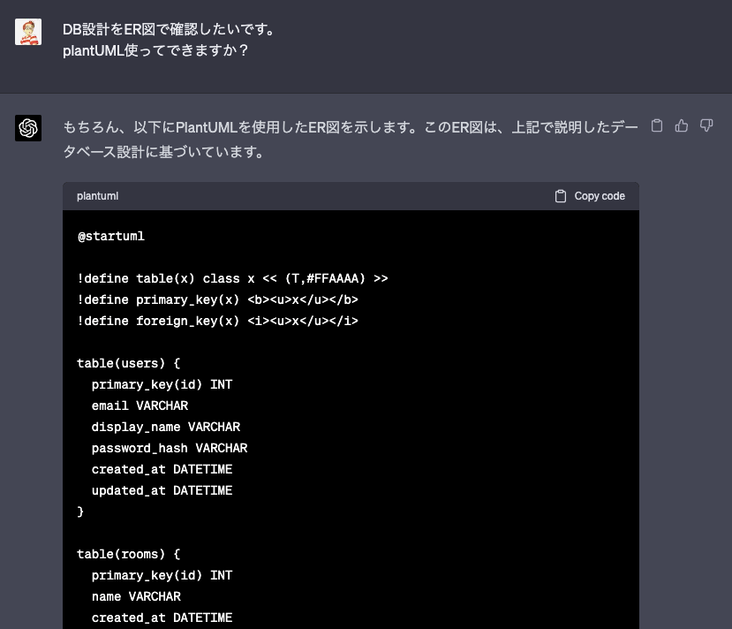Click the 'password_hash VARCHAR' line

(x=170, y=448)
